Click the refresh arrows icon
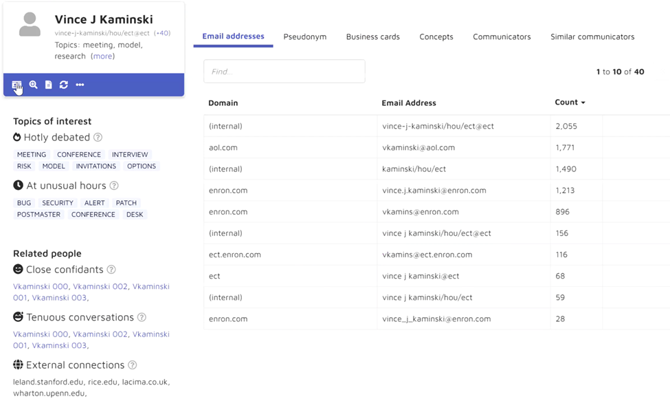The height and width of the screenshot is (419, 670). point(64,85)
